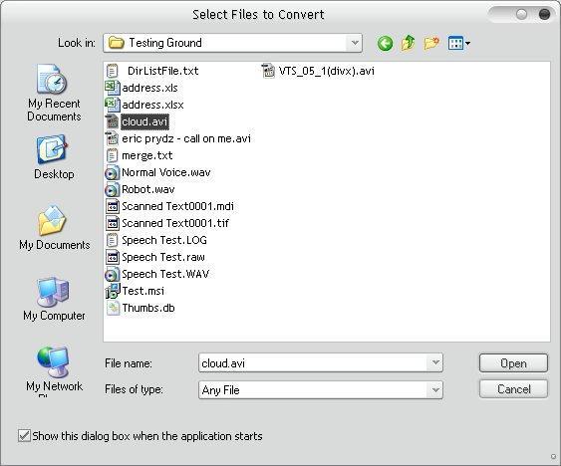Click the Speech Test.raw icon

113,257
